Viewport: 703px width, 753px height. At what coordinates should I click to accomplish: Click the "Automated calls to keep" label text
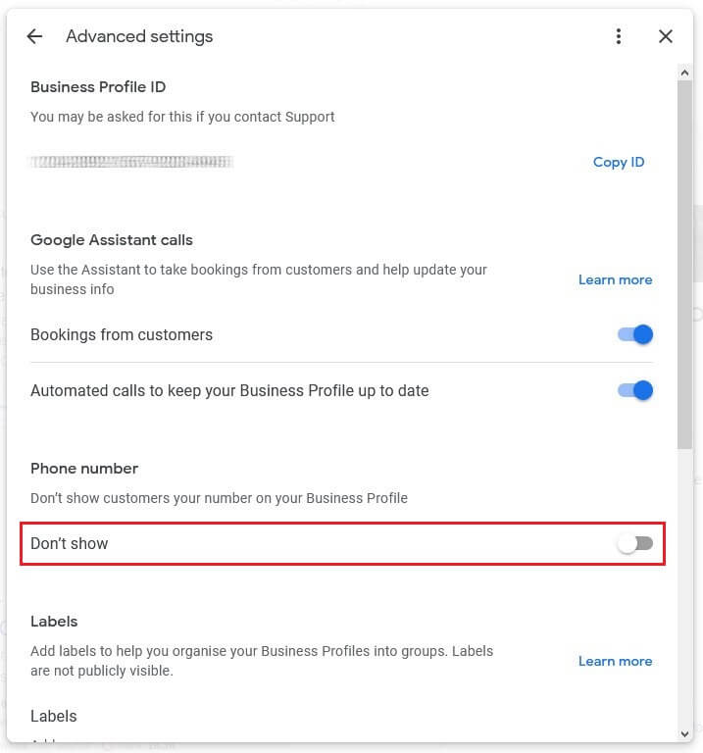229,390
